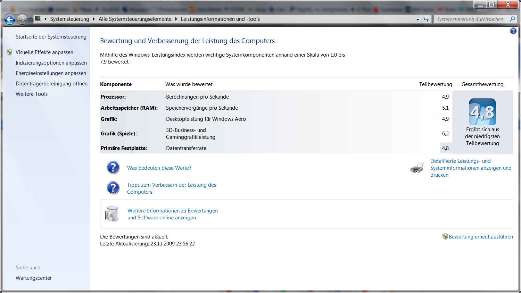
Task: Expand arrow after Systemsteuerung breadcrumb
Action: click(x=94, y=19)
